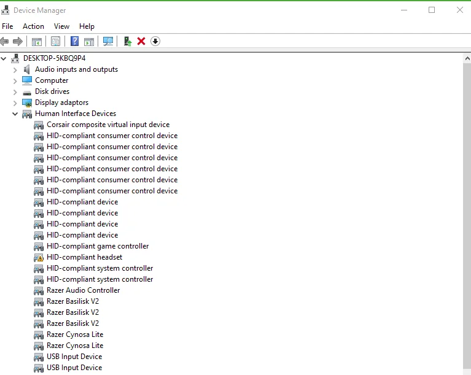Click the blue question-mark Help toolbar icon

[74, 41]
